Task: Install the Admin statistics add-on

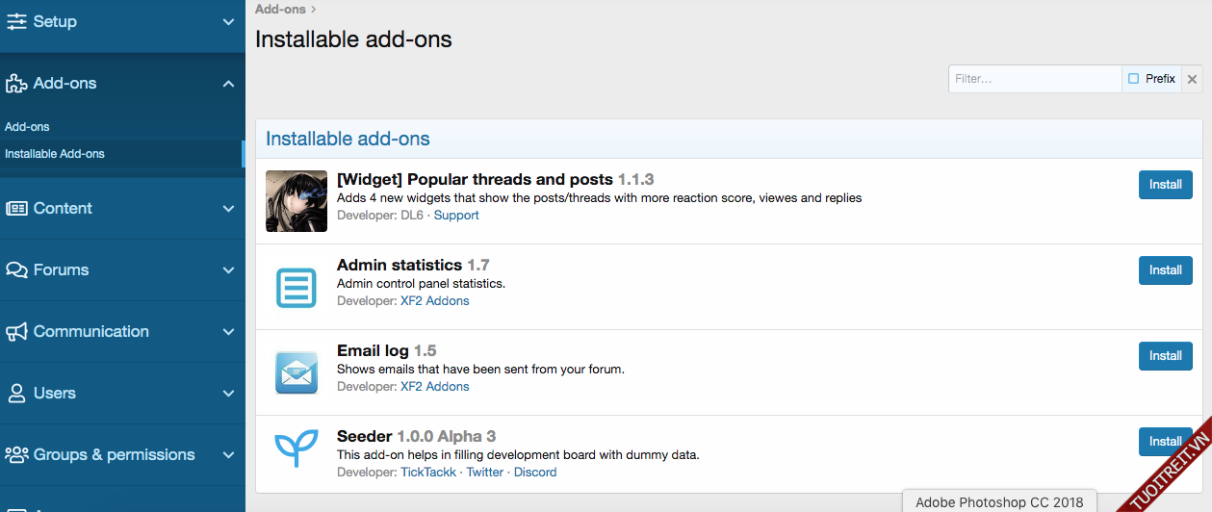Action: pyautogui.click(x=1165, y=270)
